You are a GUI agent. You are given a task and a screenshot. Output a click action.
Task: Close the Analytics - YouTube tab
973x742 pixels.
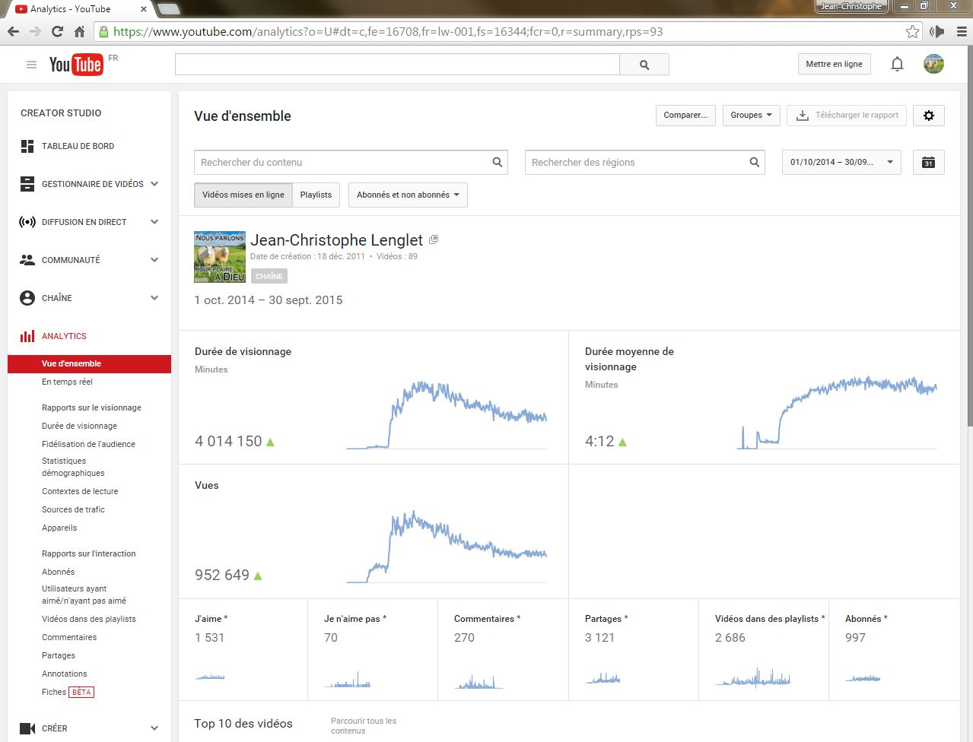pyautogui.click(x=144, y=9)
